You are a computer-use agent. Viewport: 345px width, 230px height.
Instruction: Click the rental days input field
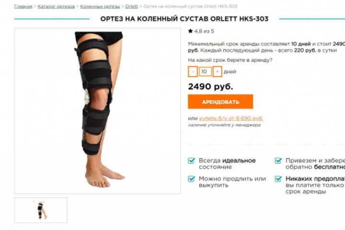pos(205,71)
